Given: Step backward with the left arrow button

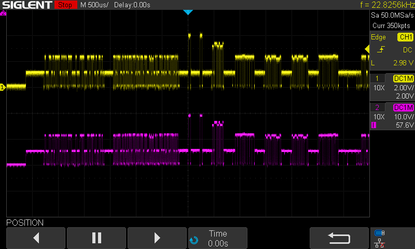Looking at the screenshot, I should [x=36, y=238].
